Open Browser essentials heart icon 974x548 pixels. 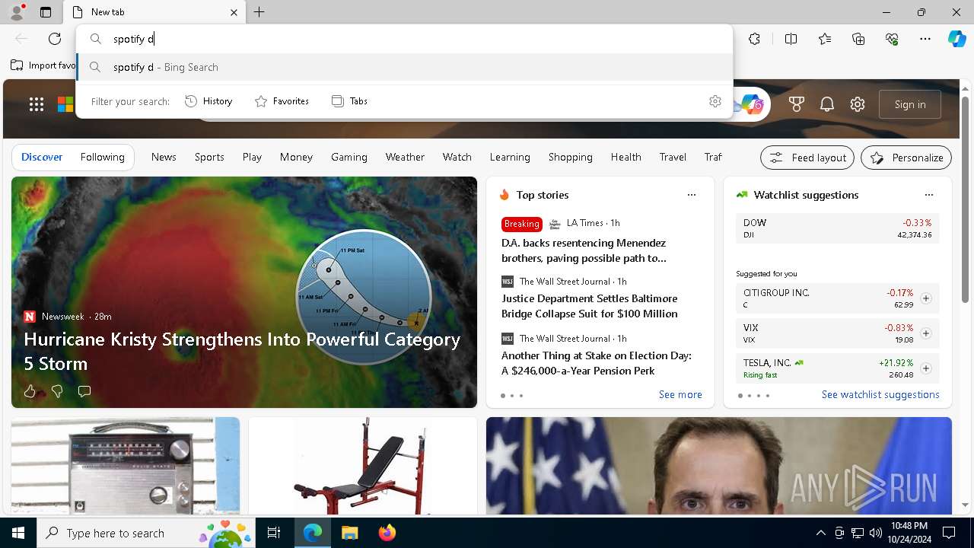pos(892,39)
